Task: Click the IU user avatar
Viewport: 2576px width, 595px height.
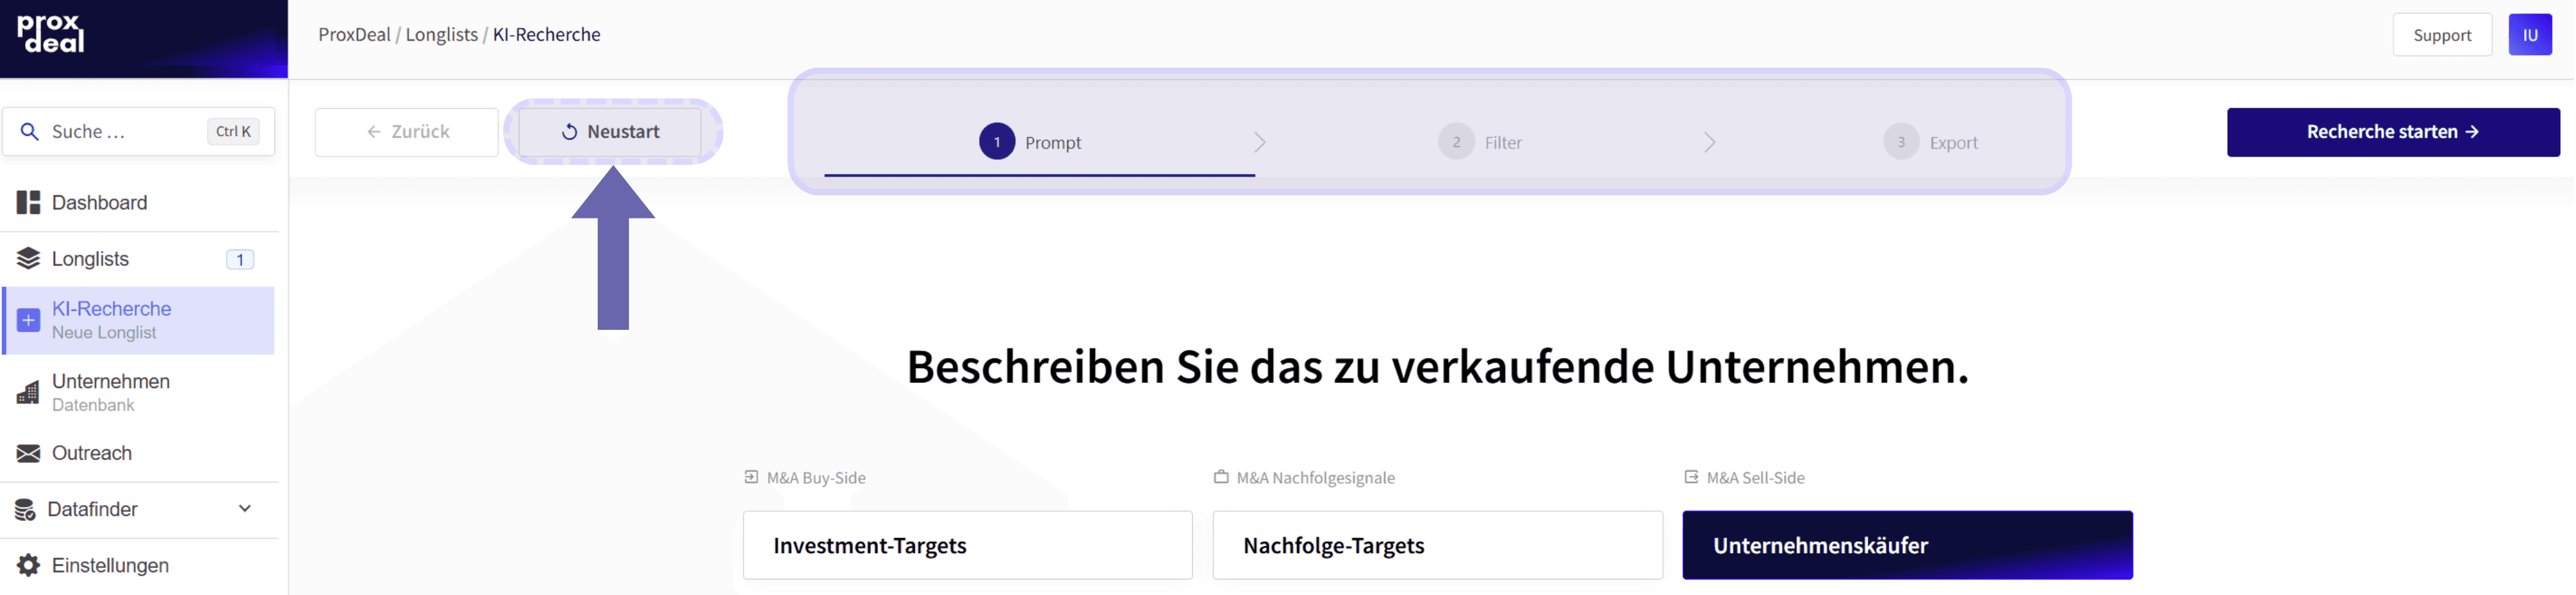Action: coord(2530,35)
